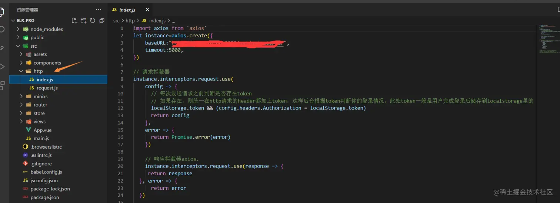
Task: Click the "// 响应拦截器axios." comment
Action: [x=172, y=159]
